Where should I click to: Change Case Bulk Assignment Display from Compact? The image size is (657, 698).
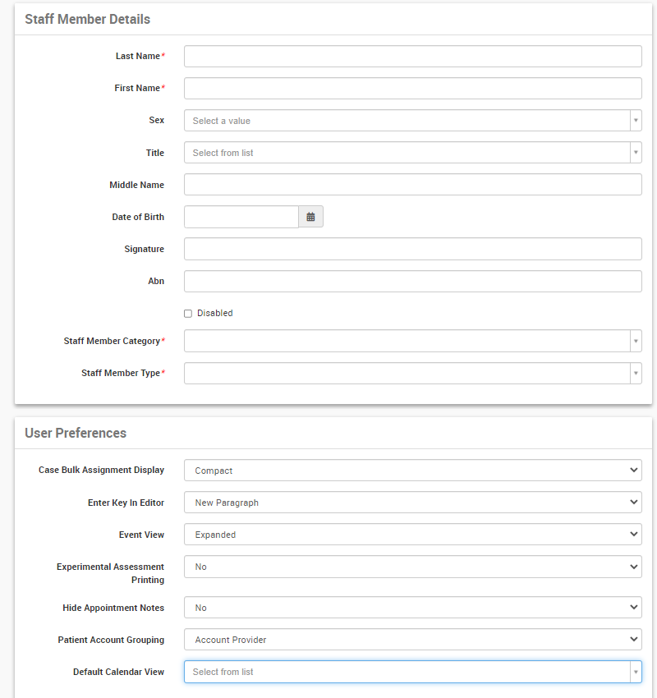tap(412, 471)
